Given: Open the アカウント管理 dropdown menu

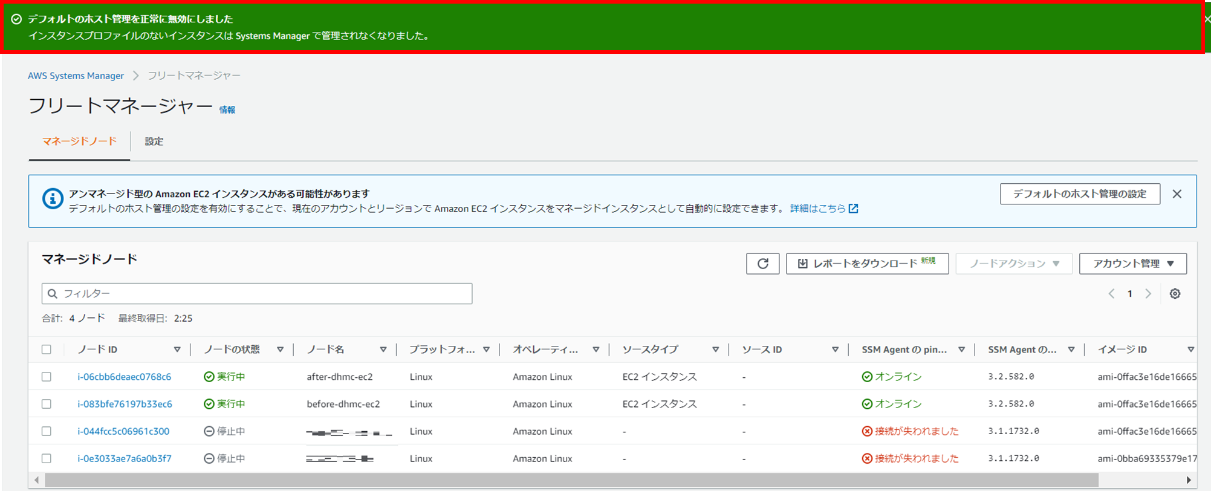Looking at the screenshot, I should coord(1133,264).
